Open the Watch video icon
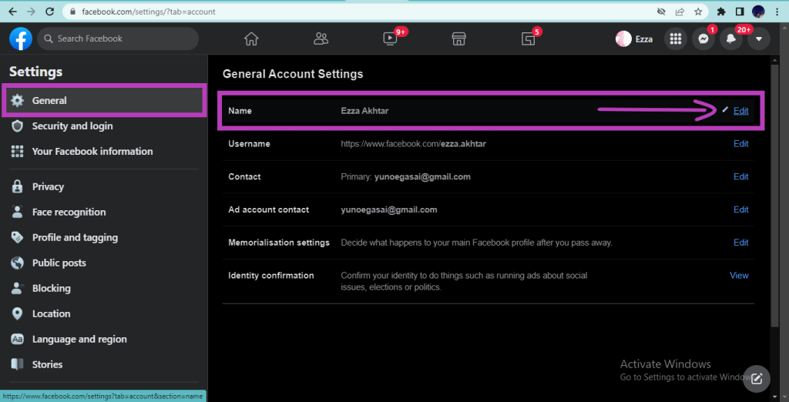Screen dimensions: 789x402 (x=390, y=39)
